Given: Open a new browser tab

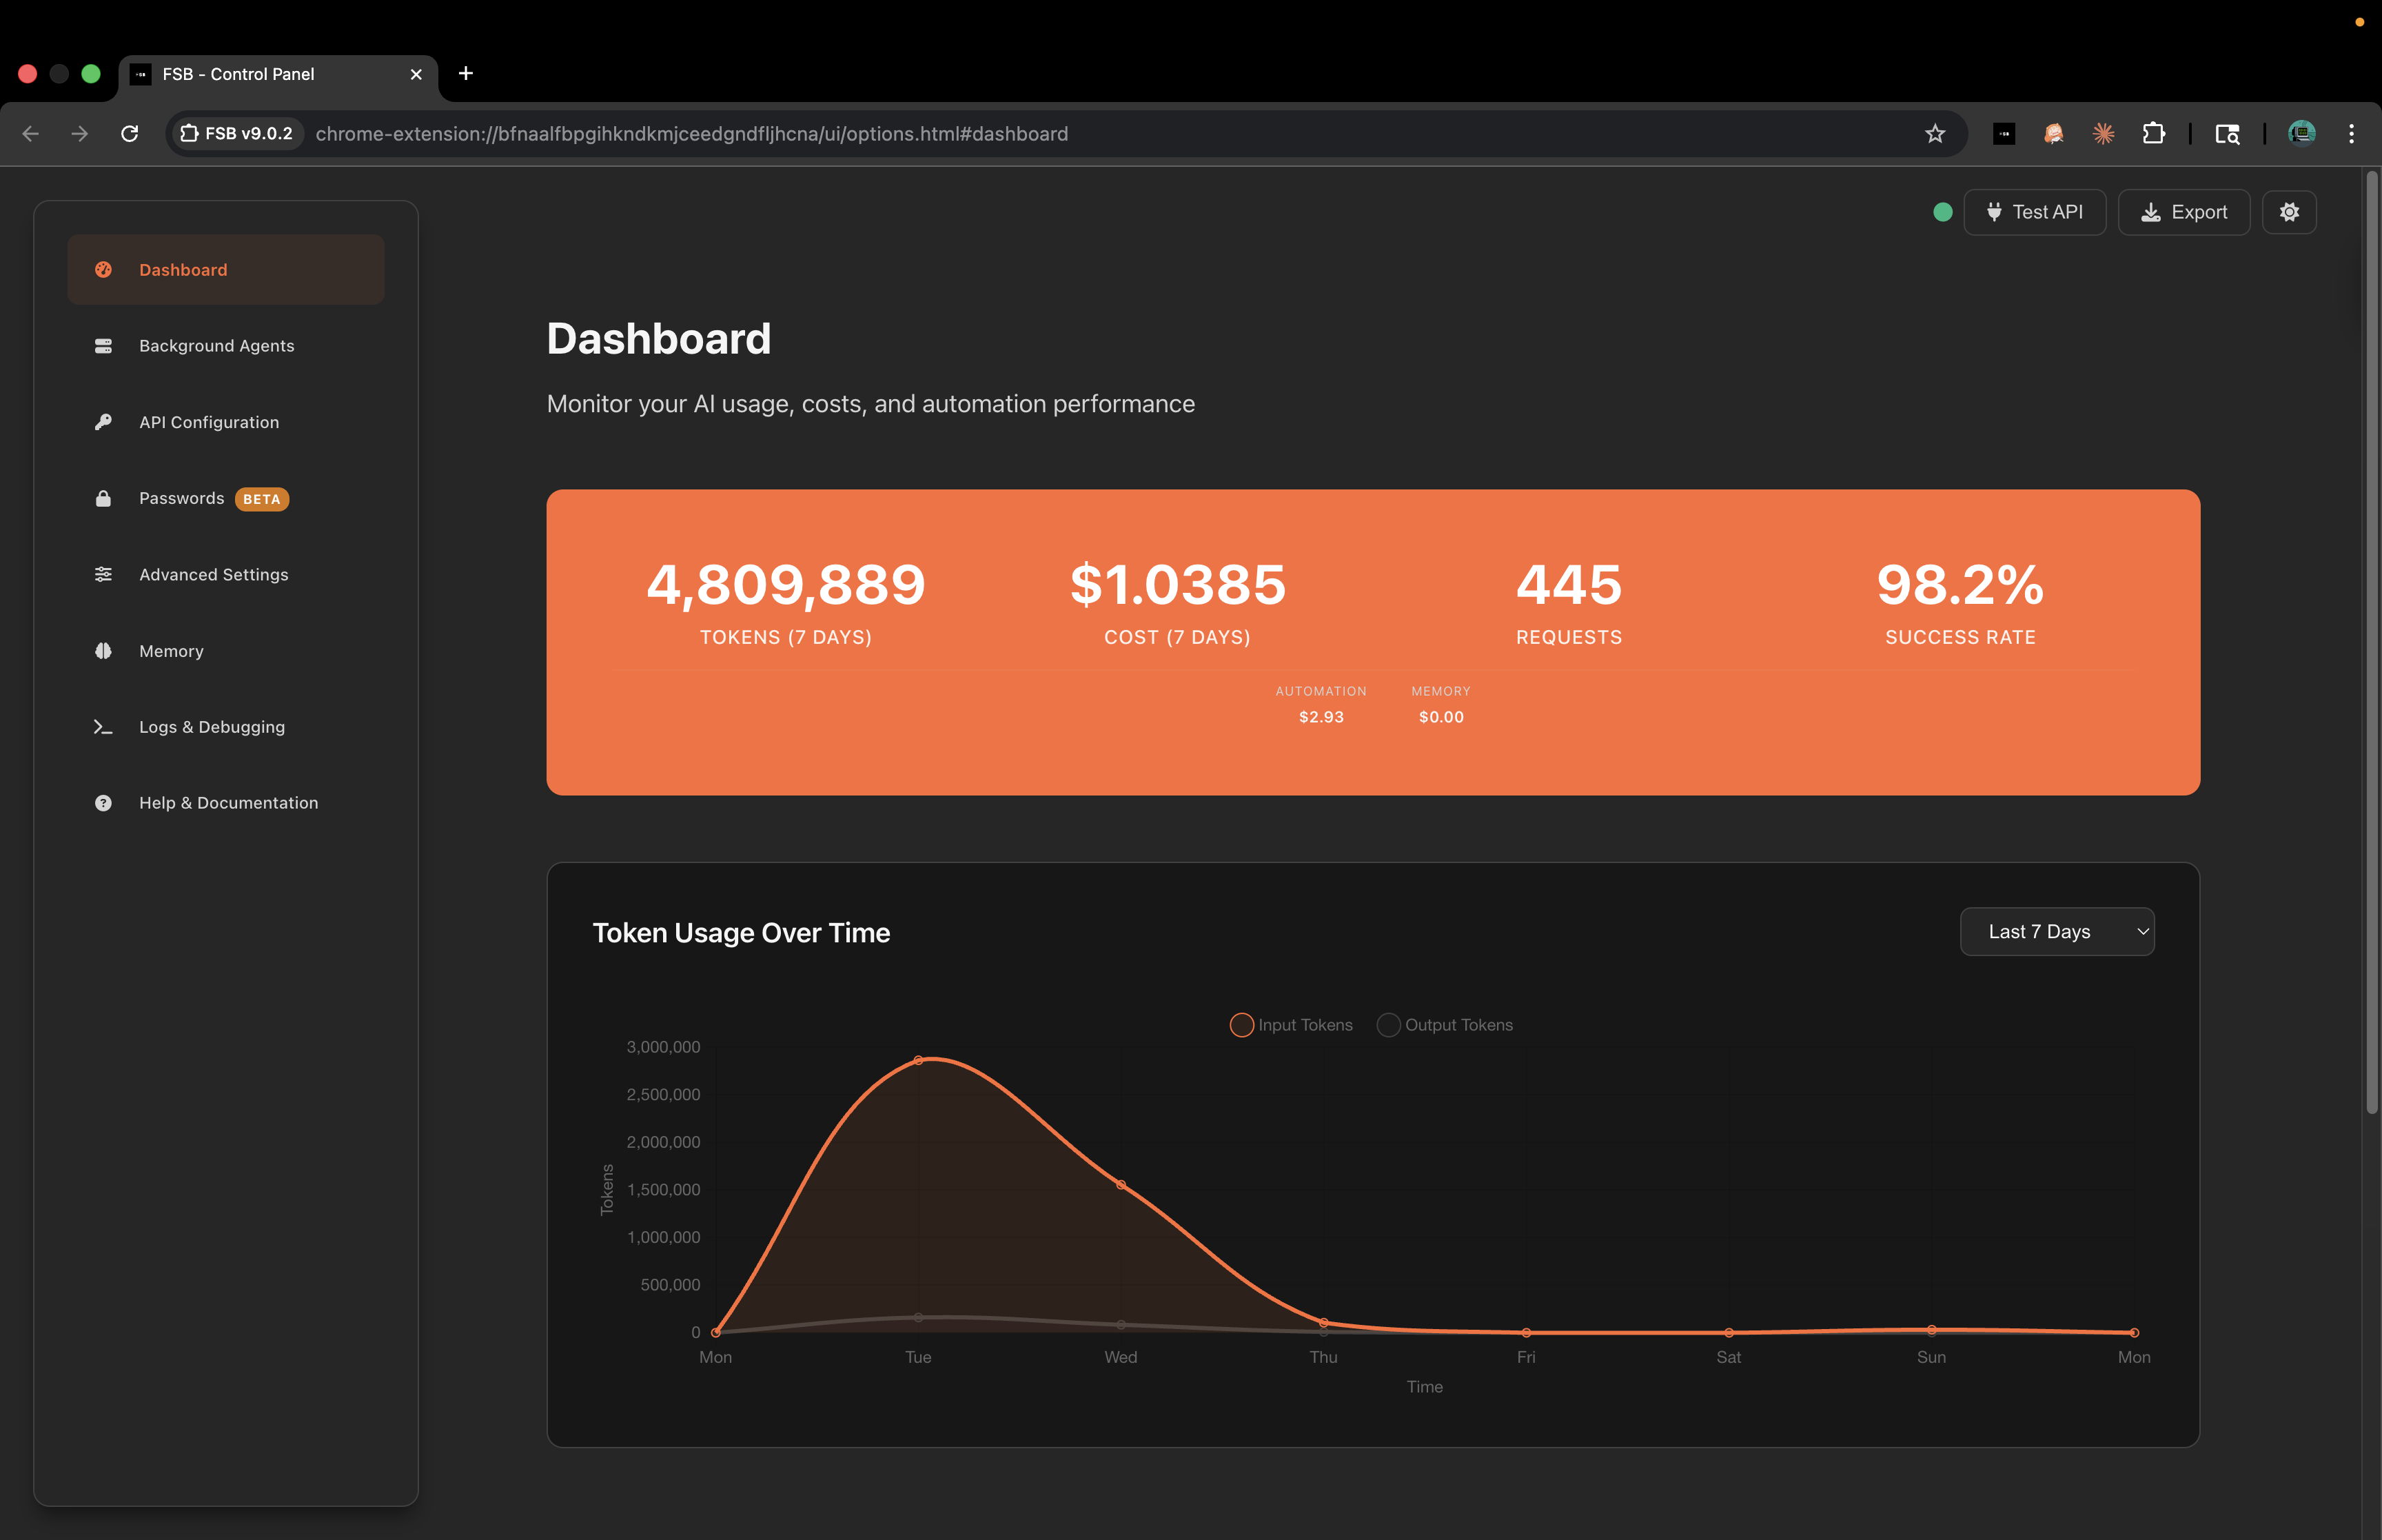Looking at the screenshot, I should 466,73.
